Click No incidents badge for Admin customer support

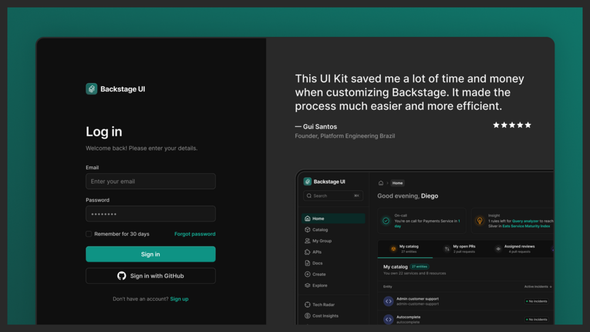pyautogui.click(x=537, y=301)
